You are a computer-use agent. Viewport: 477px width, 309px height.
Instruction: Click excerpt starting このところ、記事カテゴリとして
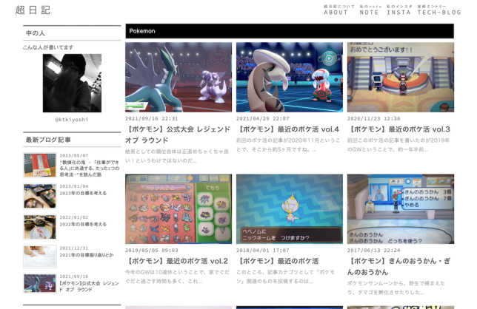click(285, 276)
